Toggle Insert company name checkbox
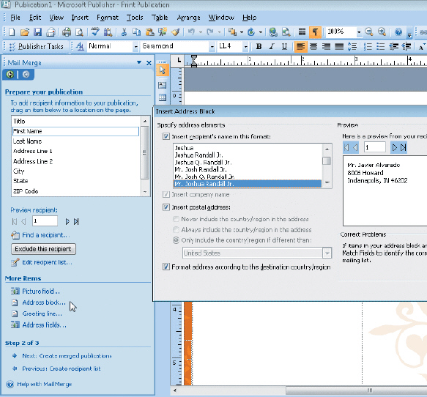 tap(166, 194)
